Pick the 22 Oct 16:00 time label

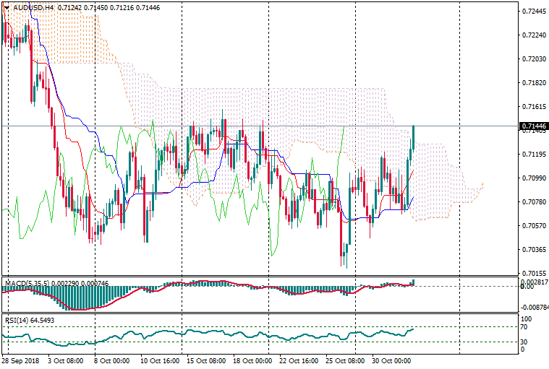coord(299,360)
